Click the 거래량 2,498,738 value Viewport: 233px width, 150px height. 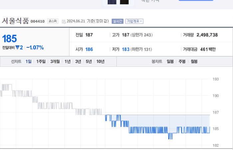207,35
